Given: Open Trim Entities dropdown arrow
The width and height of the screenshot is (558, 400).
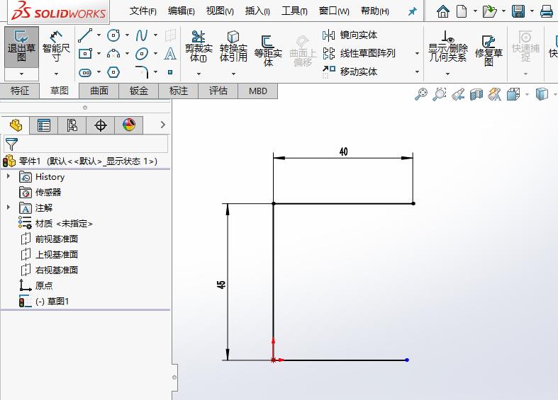Looking at the screenshot, I should coord(199,74).
